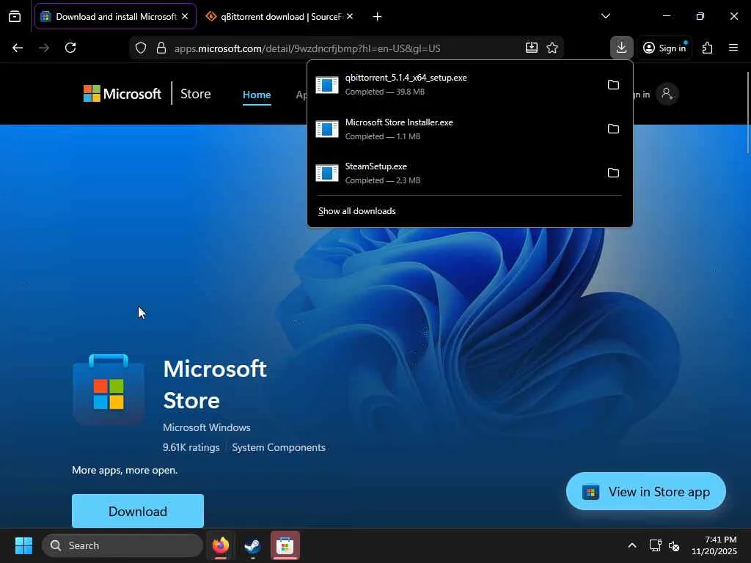View in Store app
This screenshot has height=563, width=751.
click(646, 492)
